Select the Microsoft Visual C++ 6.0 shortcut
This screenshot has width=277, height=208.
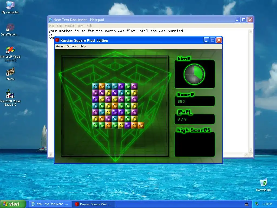pos(10,54)
